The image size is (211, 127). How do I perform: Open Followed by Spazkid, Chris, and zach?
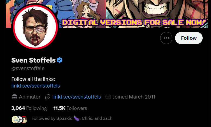tap(72, 118)
